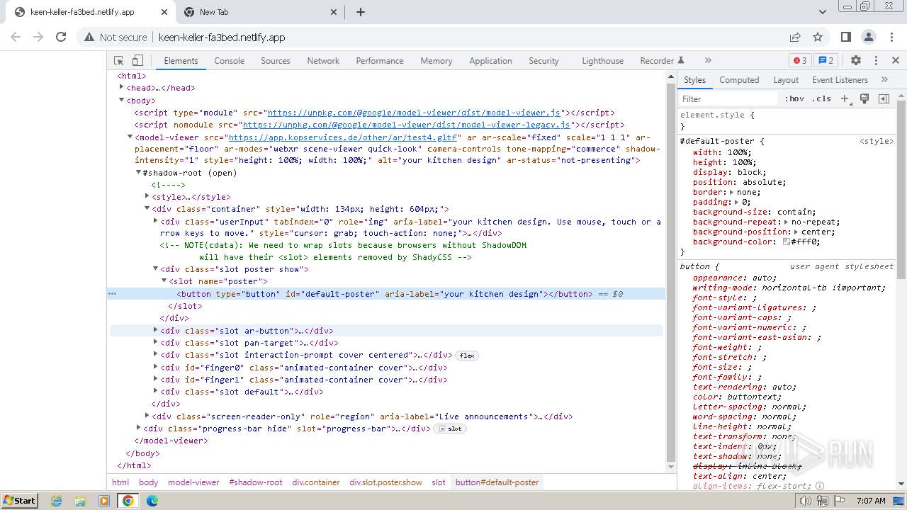Share this page icon in address bar

(x=795, y=37)
